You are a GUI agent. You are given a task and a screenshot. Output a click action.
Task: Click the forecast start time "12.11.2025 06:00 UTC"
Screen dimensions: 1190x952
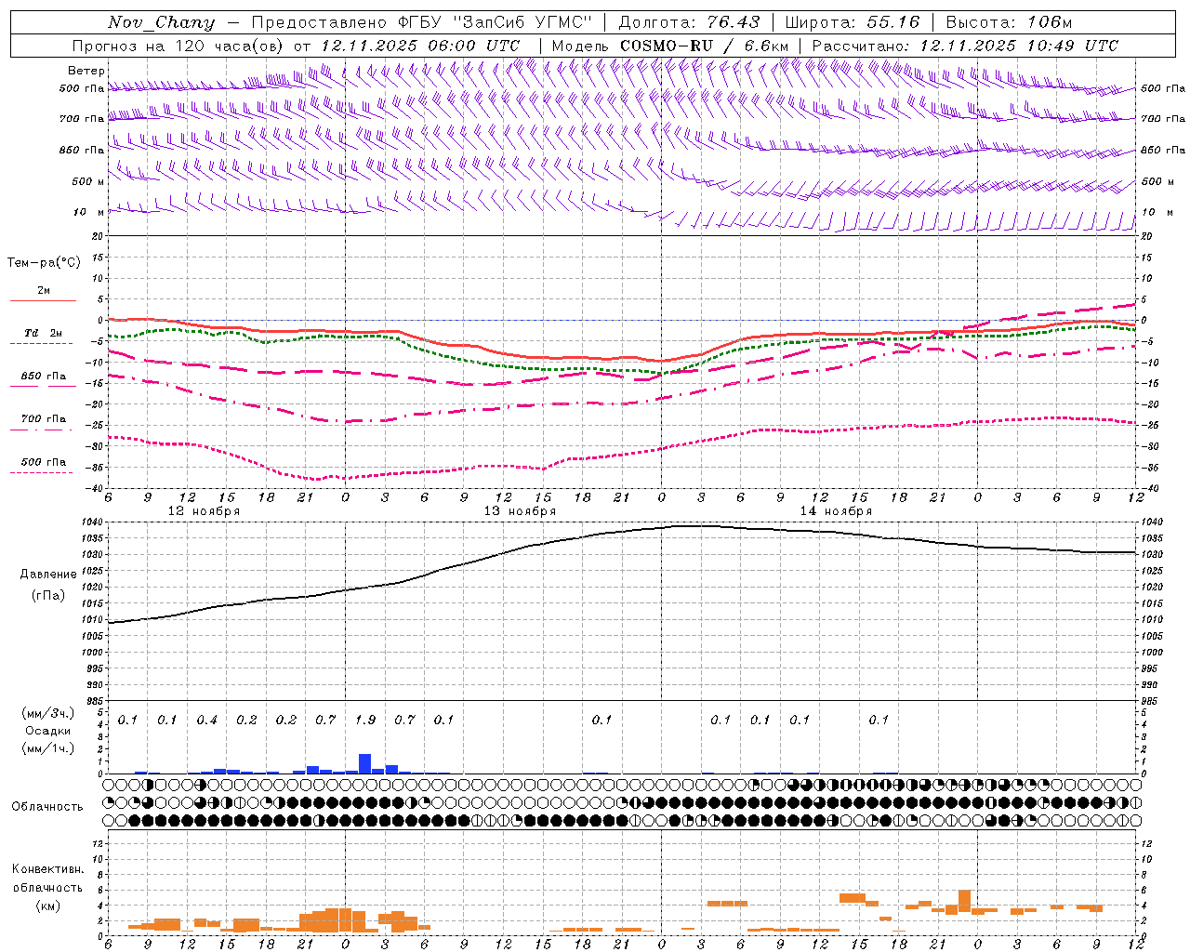coord(420,46)
